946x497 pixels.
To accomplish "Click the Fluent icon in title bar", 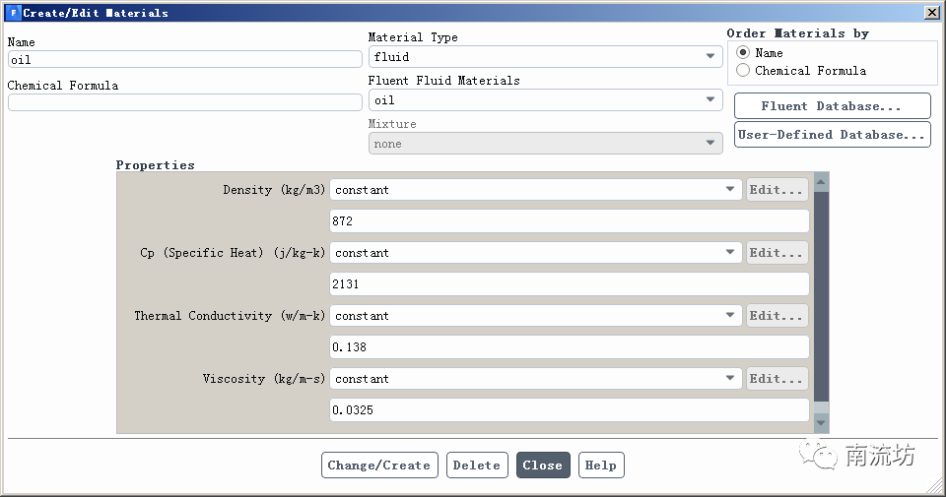I will (14, 13).
